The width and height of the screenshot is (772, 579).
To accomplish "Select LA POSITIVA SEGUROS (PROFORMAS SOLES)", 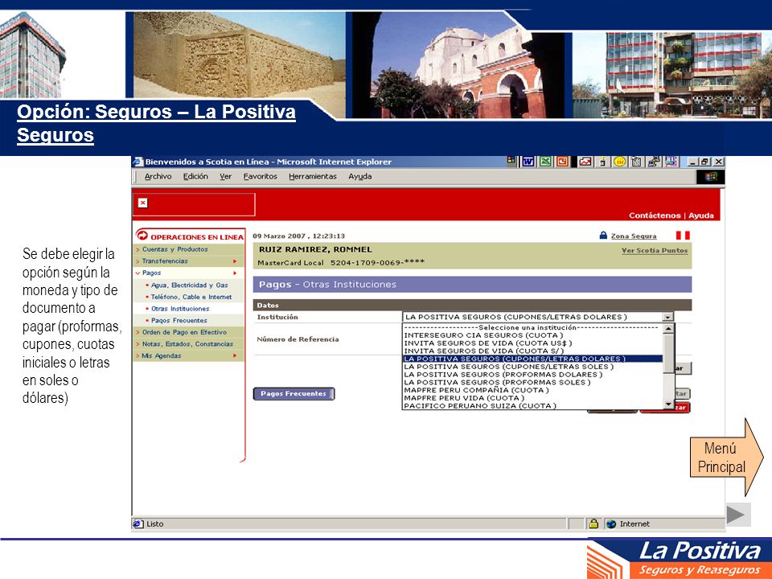I will click(532, 383).
